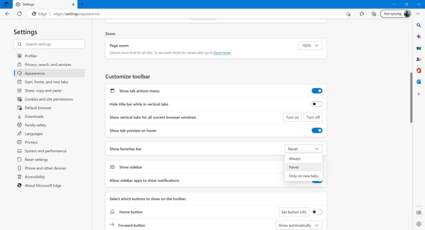The height and width of the screenshot is (230, 425).
Task: Enable the Home button toggle
Action: coord(317,212)
